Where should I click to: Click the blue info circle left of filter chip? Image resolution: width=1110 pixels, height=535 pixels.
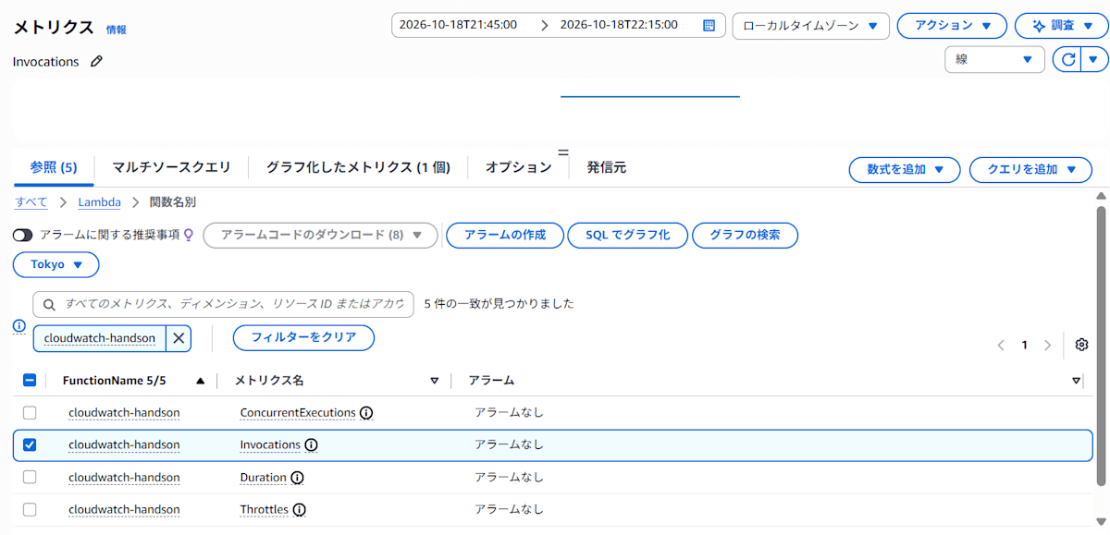click(x=19, y=326)
